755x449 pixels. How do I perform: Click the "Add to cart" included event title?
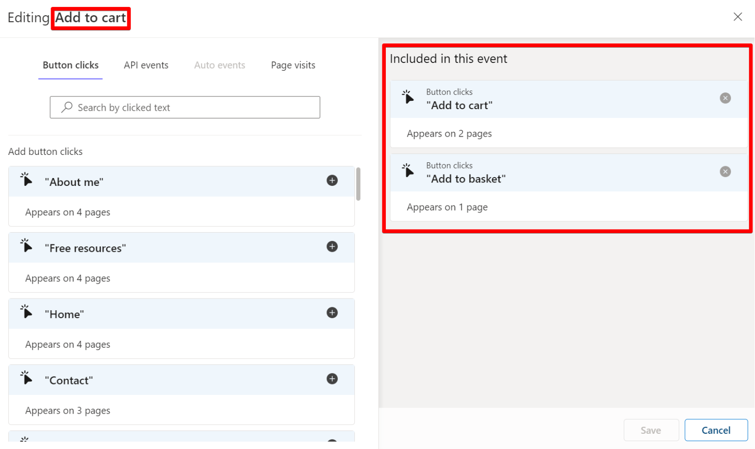tap(460, 105)
